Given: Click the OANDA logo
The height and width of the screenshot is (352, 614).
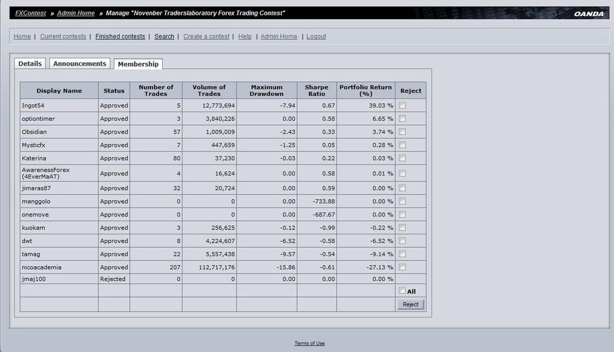Looking at the screenshot, I should click(x=589, y=13).
